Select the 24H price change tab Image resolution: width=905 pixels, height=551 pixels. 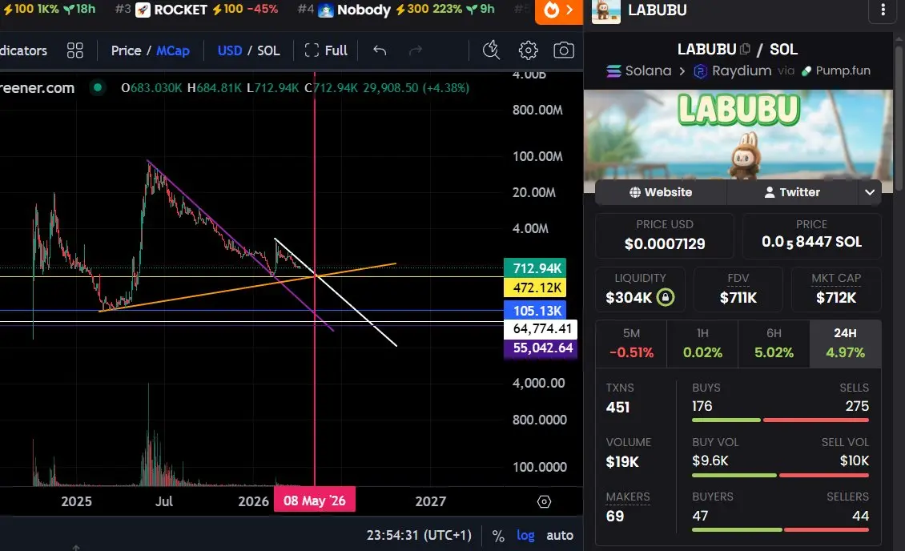tap(845, 344)
